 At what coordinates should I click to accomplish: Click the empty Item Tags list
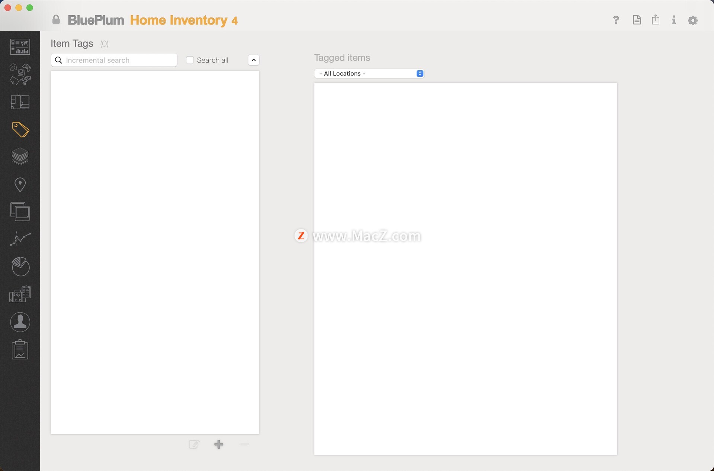[x=155, y=252]
